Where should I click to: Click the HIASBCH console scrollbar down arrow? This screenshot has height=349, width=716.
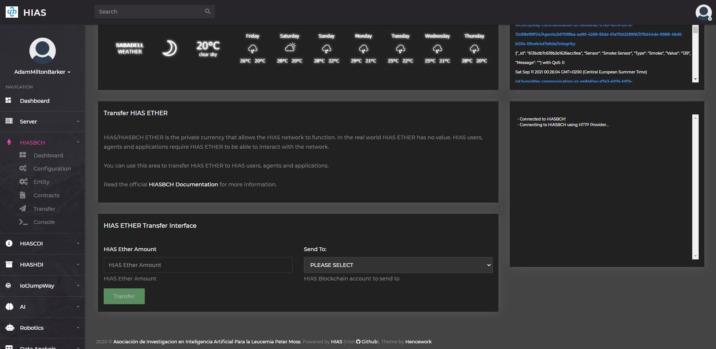(695, 256)
